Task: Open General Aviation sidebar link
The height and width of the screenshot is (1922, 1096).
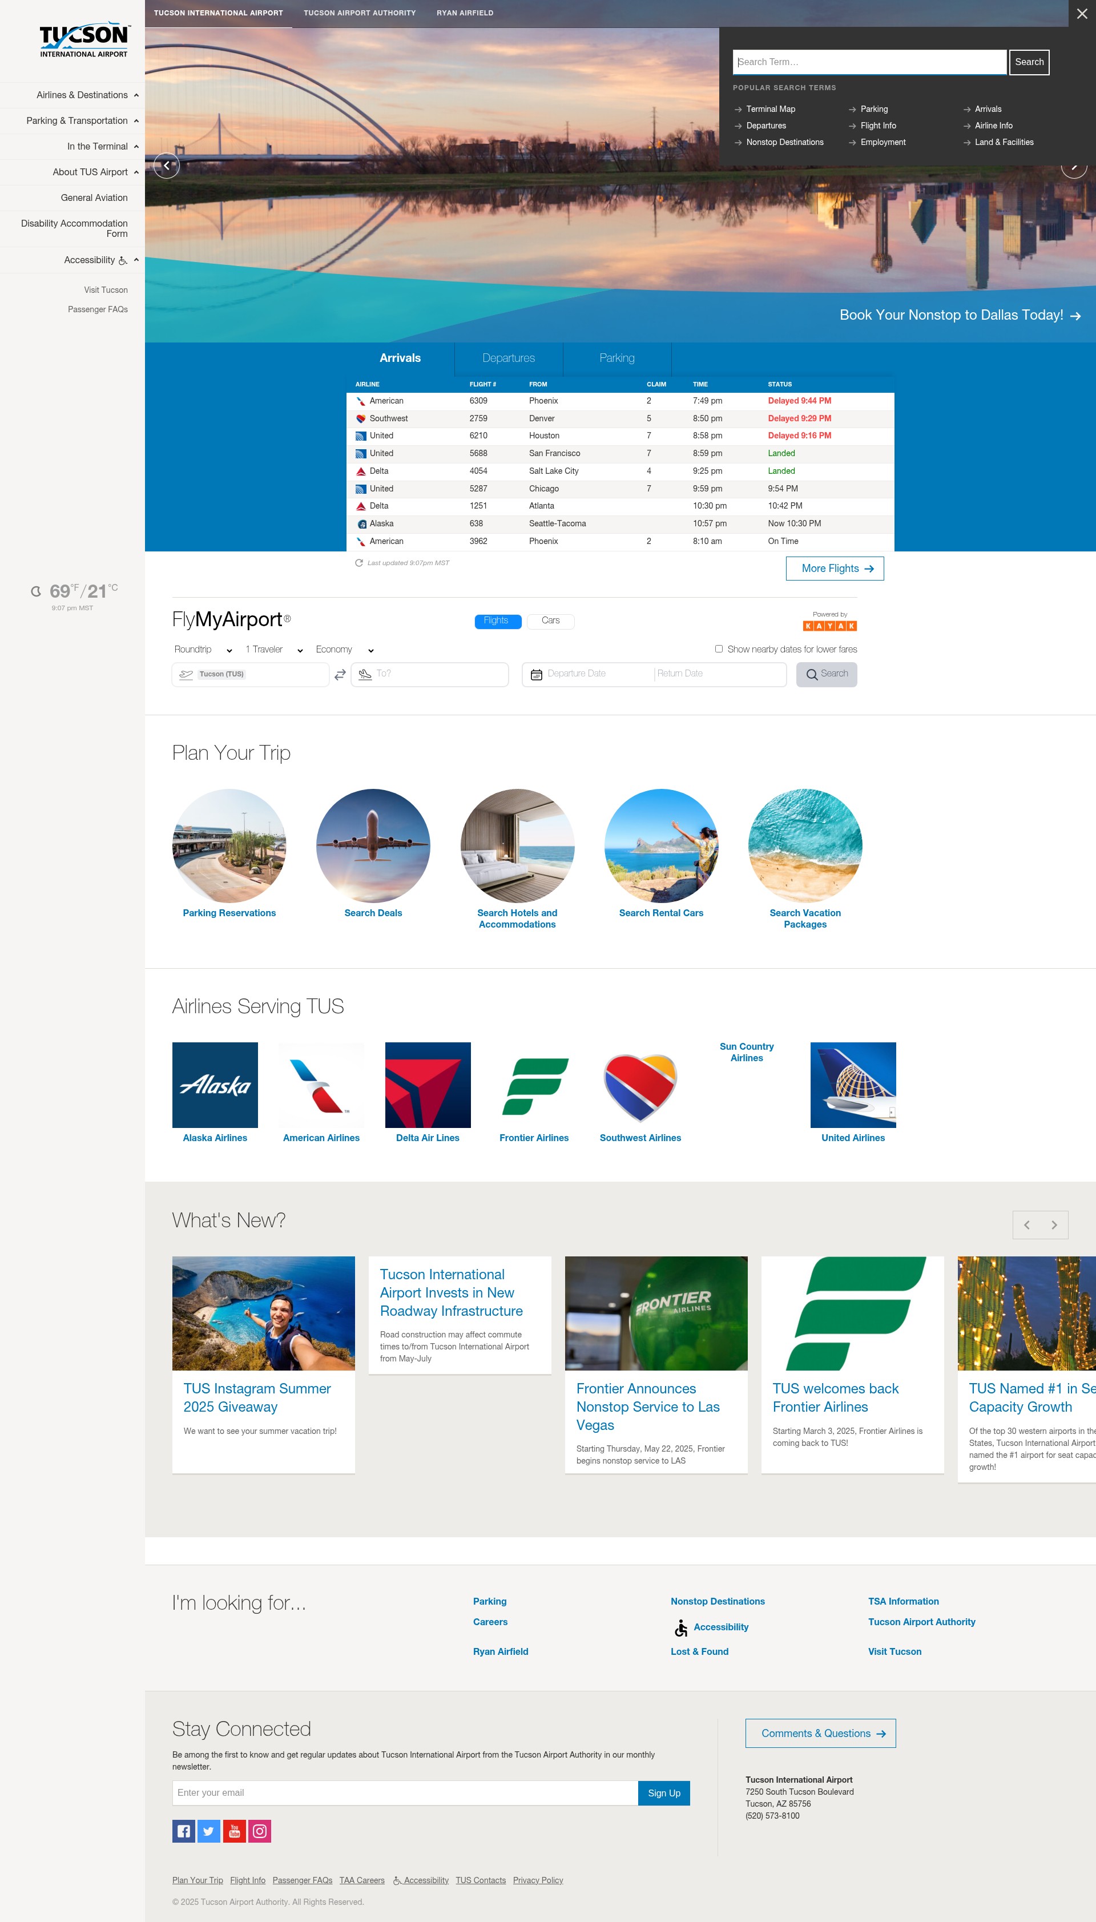Action: (94, 198)
